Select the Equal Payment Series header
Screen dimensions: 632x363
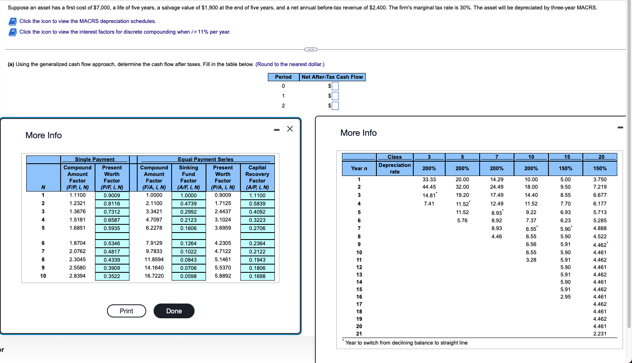pyautogui.click(x=205, y=159)
